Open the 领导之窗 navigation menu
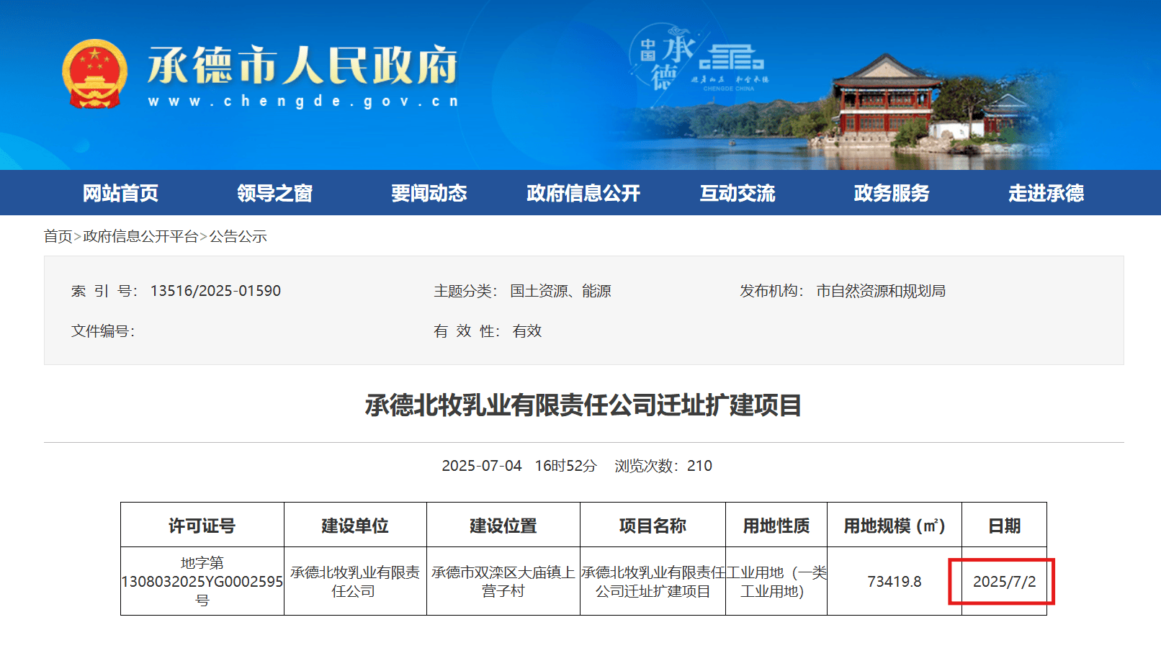Screen dimensions: 1161x648 click(274, 193)
